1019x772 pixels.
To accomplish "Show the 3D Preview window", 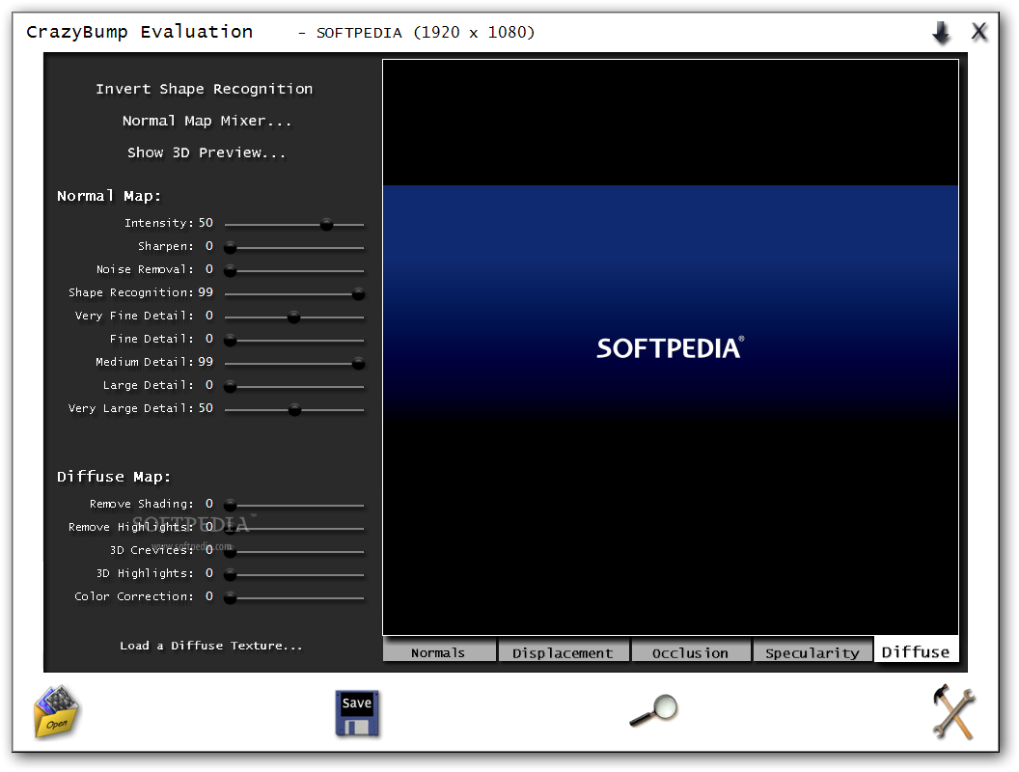I will 206,152.
